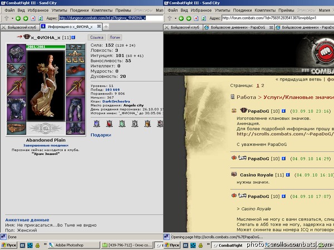
Task: Open the body armor equipment slot
Action: point(16,109)
